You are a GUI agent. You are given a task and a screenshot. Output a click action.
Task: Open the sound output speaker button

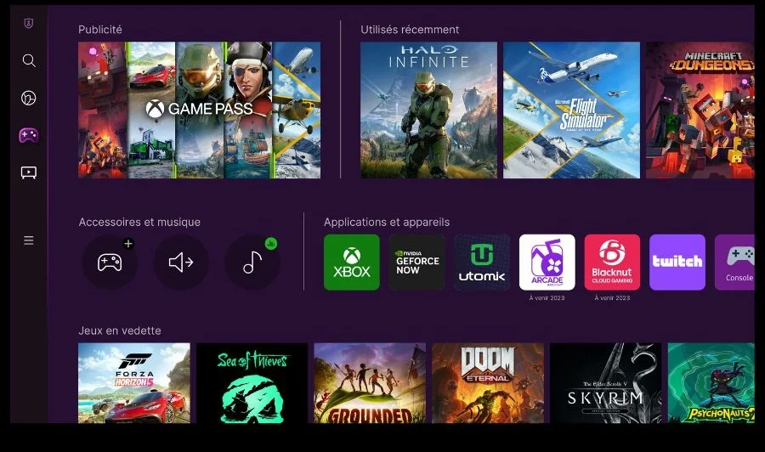[x=181, y=263]
